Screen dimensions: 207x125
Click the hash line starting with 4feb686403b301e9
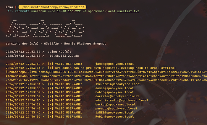[x=106, y=76]
